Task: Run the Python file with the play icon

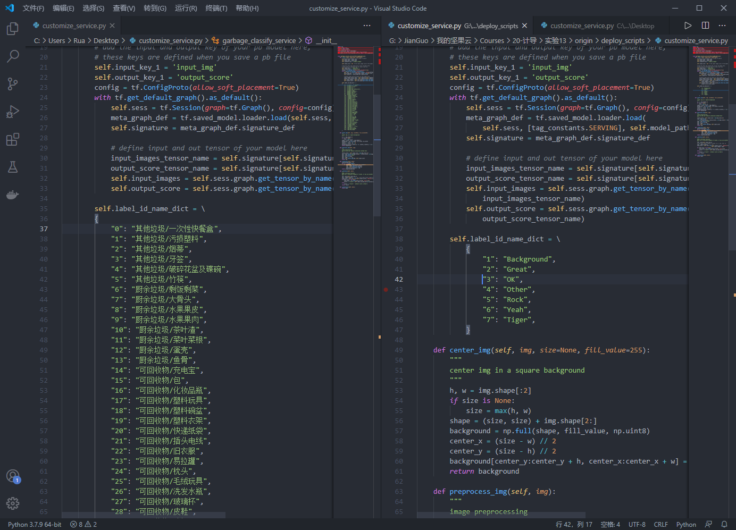Action: pyautogui.click(x=688, y=26)
